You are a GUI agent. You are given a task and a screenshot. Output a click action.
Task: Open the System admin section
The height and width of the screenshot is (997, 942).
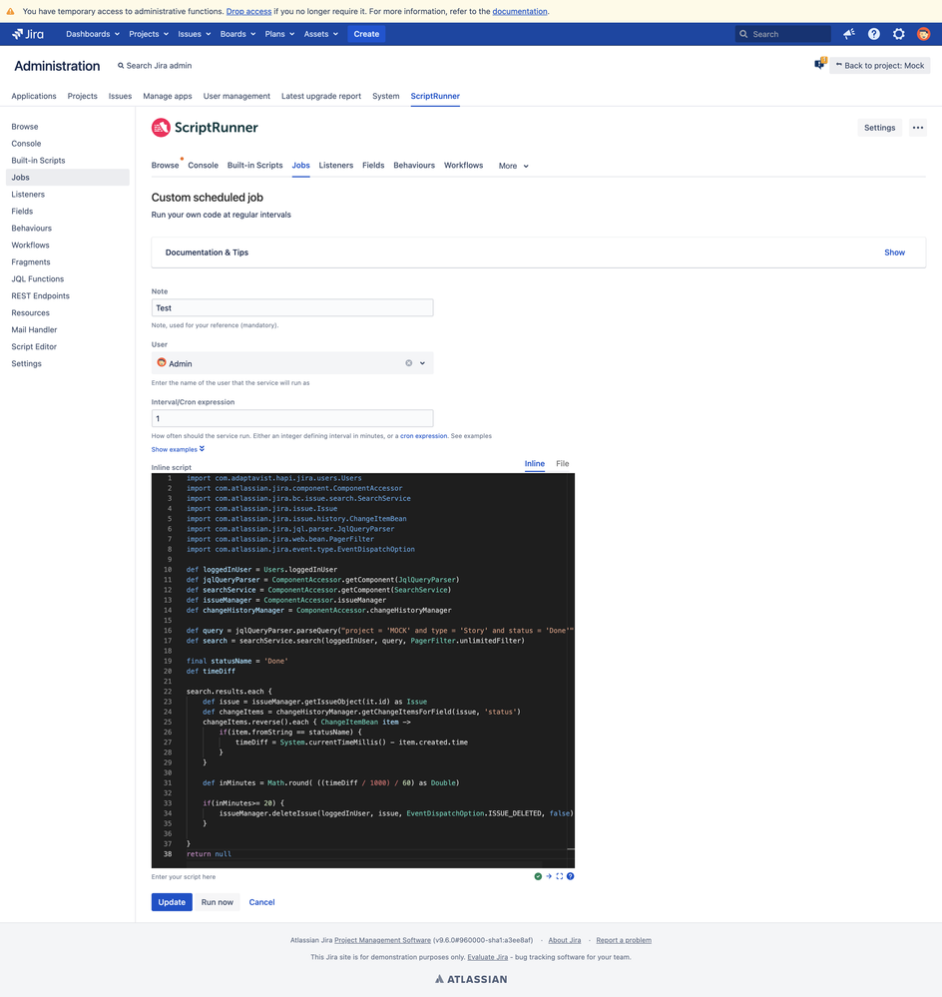point(386,96)
